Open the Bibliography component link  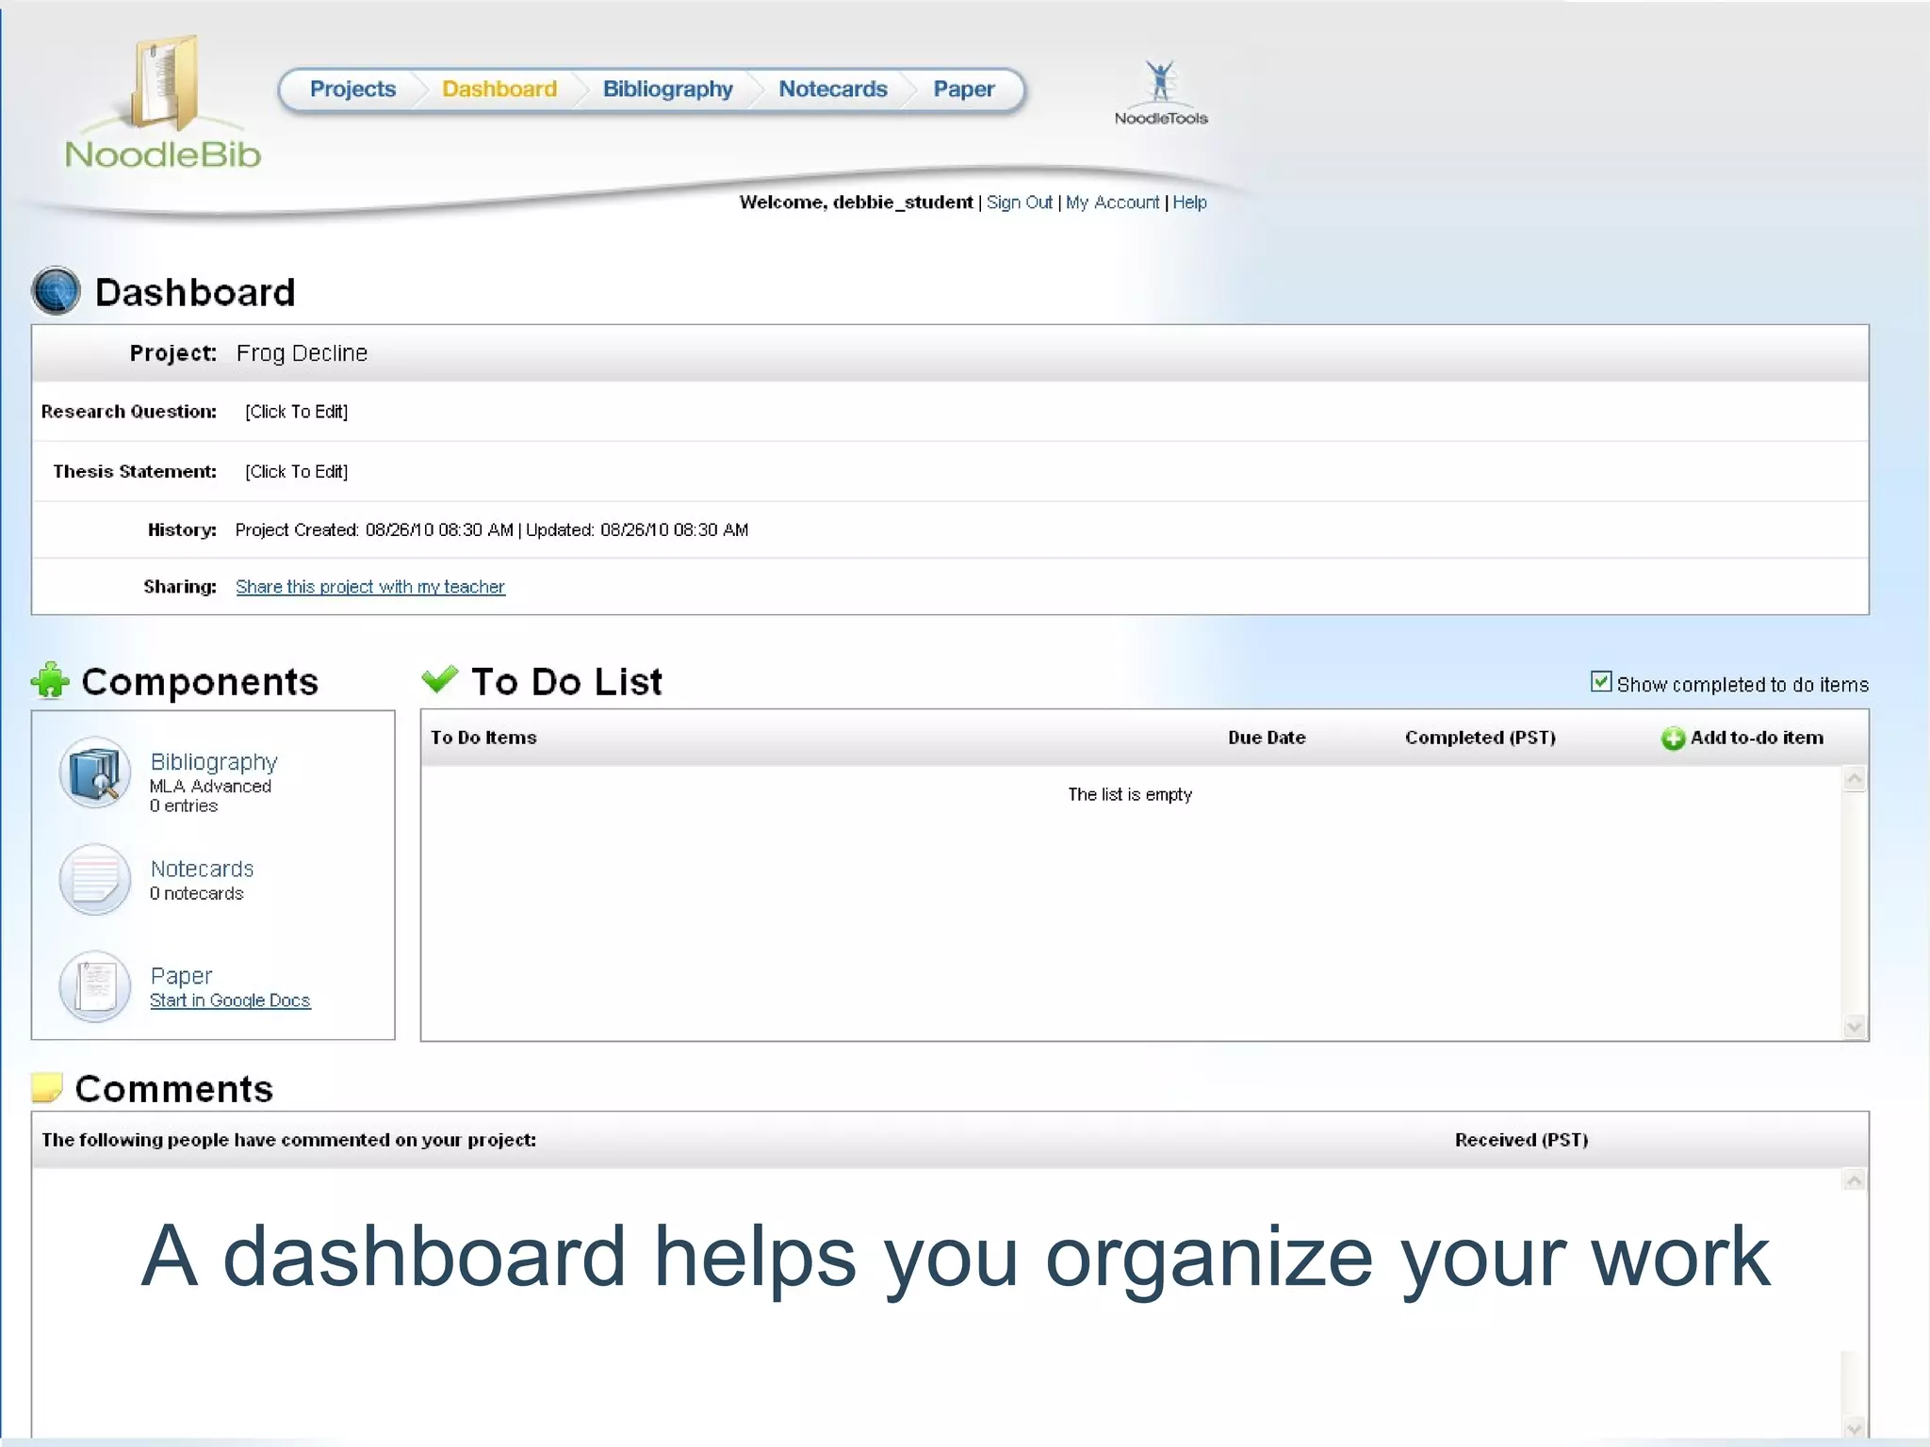coord(214,762)
